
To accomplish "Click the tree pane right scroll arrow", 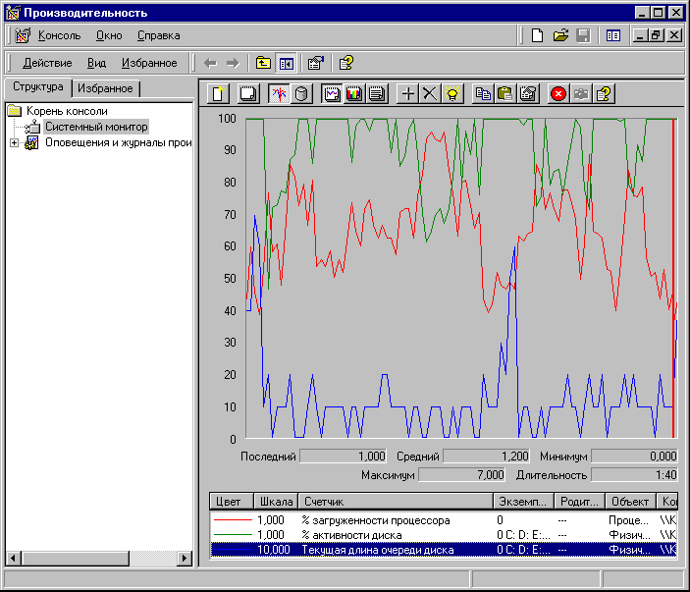I will pos(185,558).
